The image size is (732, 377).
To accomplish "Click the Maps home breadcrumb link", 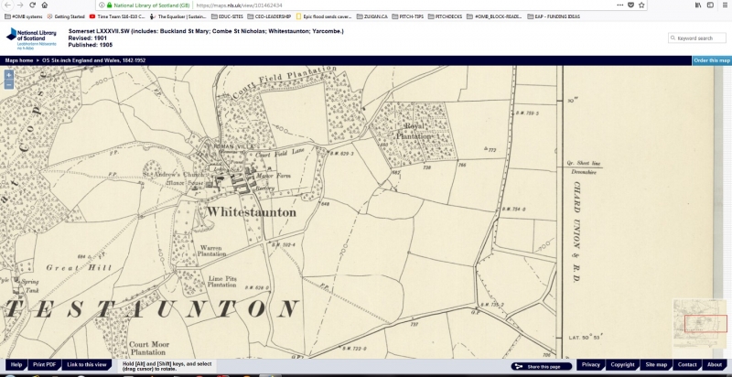I will tap(19, 60).
